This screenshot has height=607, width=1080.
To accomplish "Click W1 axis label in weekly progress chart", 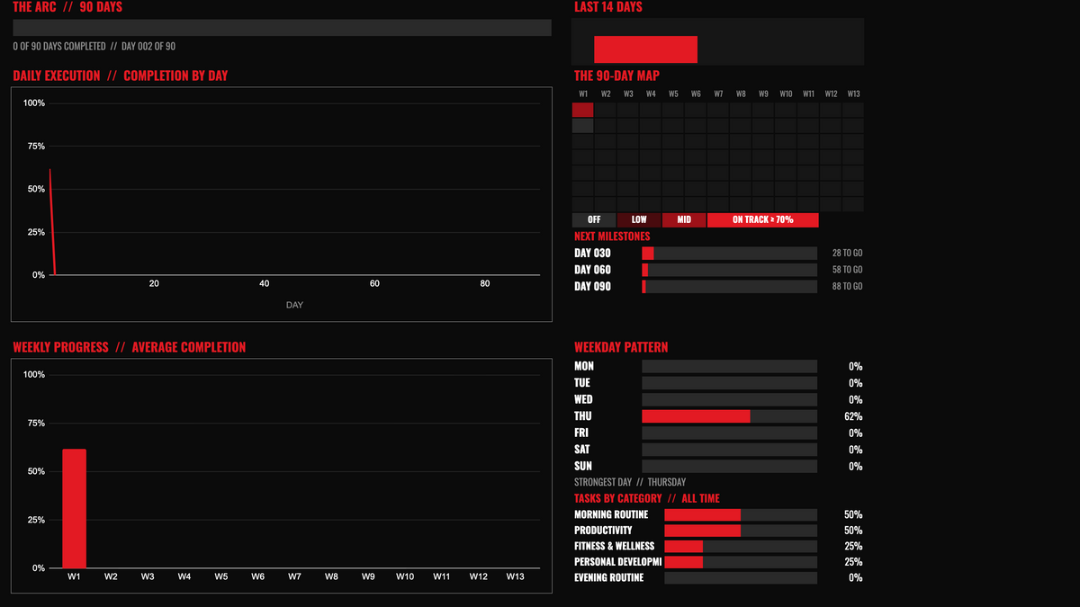I will [75, 576].
